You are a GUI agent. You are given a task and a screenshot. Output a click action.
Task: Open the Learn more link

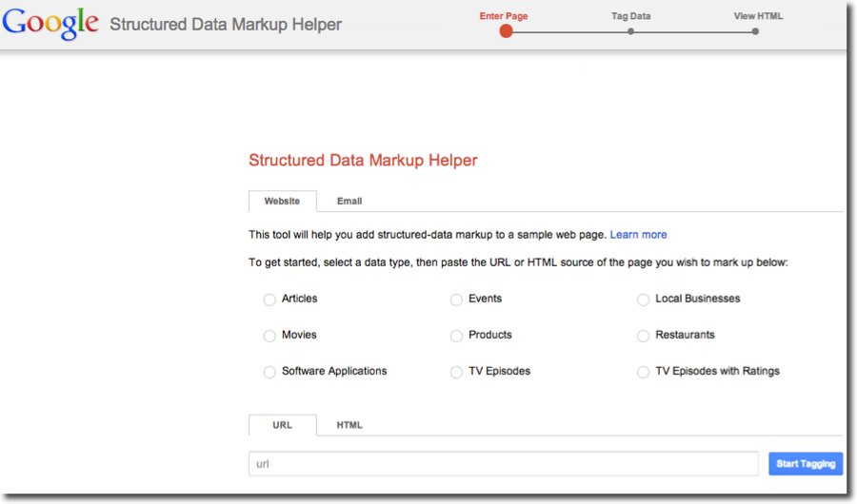click(638, 234)
